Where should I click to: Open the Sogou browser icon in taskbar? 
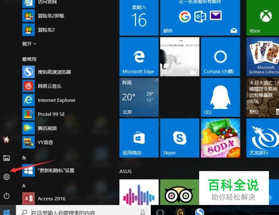[200, 212]
